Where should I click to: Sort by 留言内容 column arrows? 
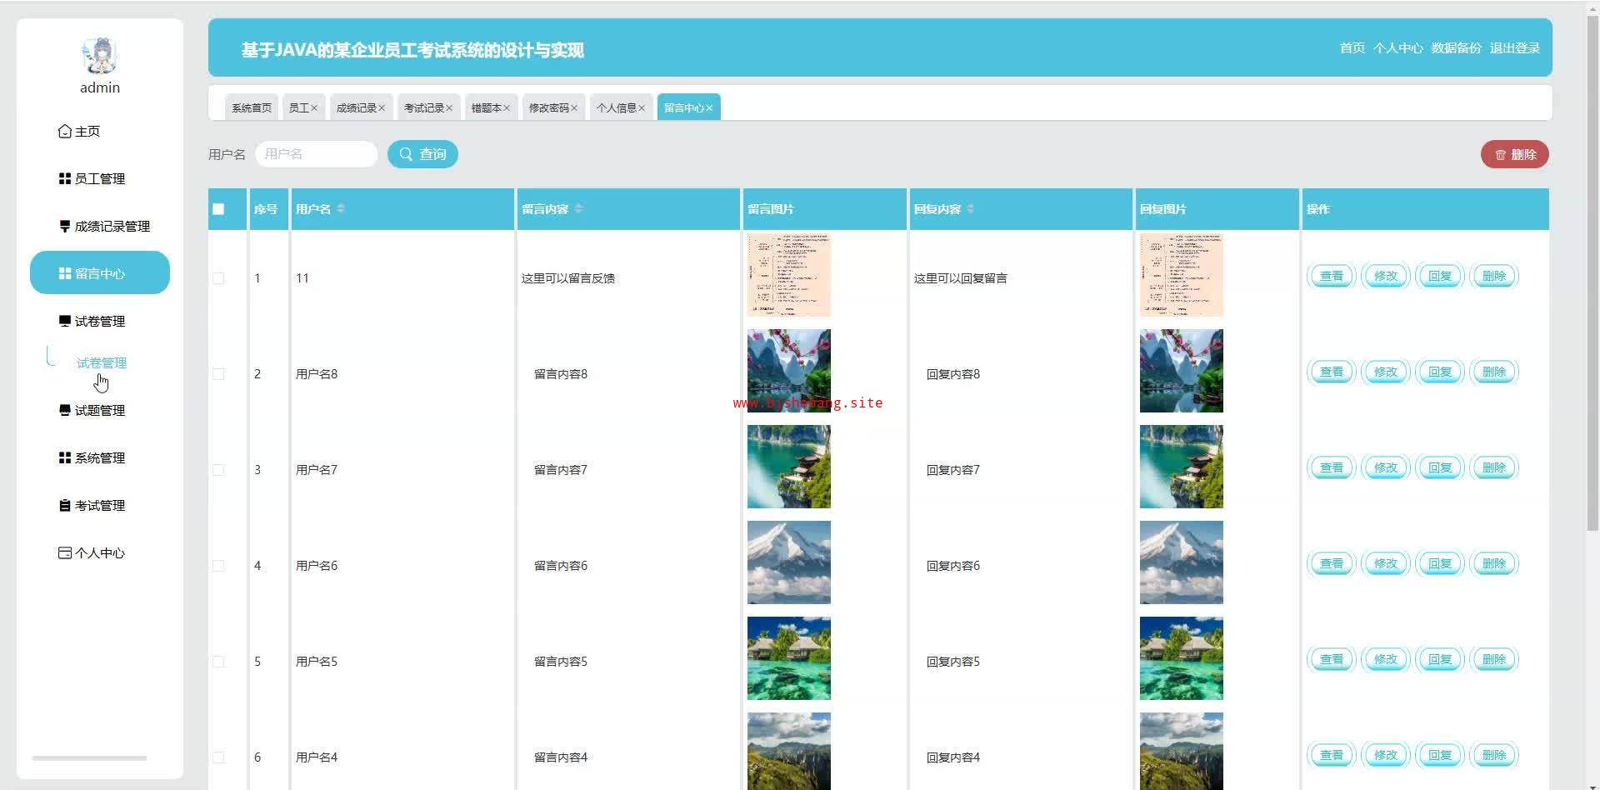(578, 208)
